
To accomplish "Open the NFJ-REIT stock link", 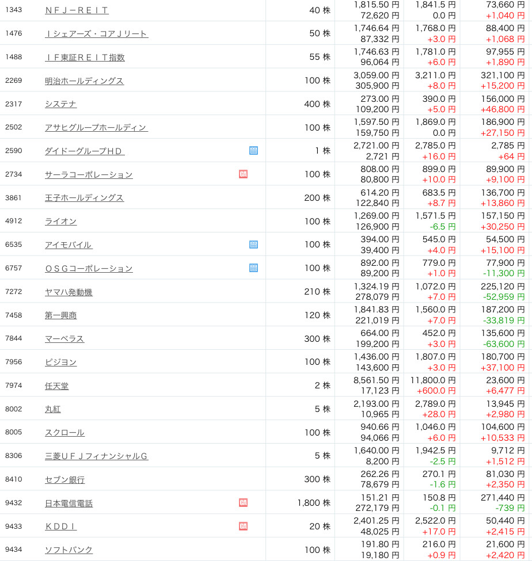I will (x=77, y=10).
